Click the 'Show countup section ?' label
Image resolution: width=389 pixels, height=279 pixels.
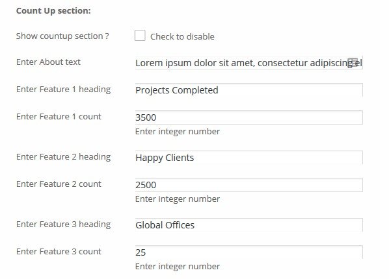click(62, 36)
